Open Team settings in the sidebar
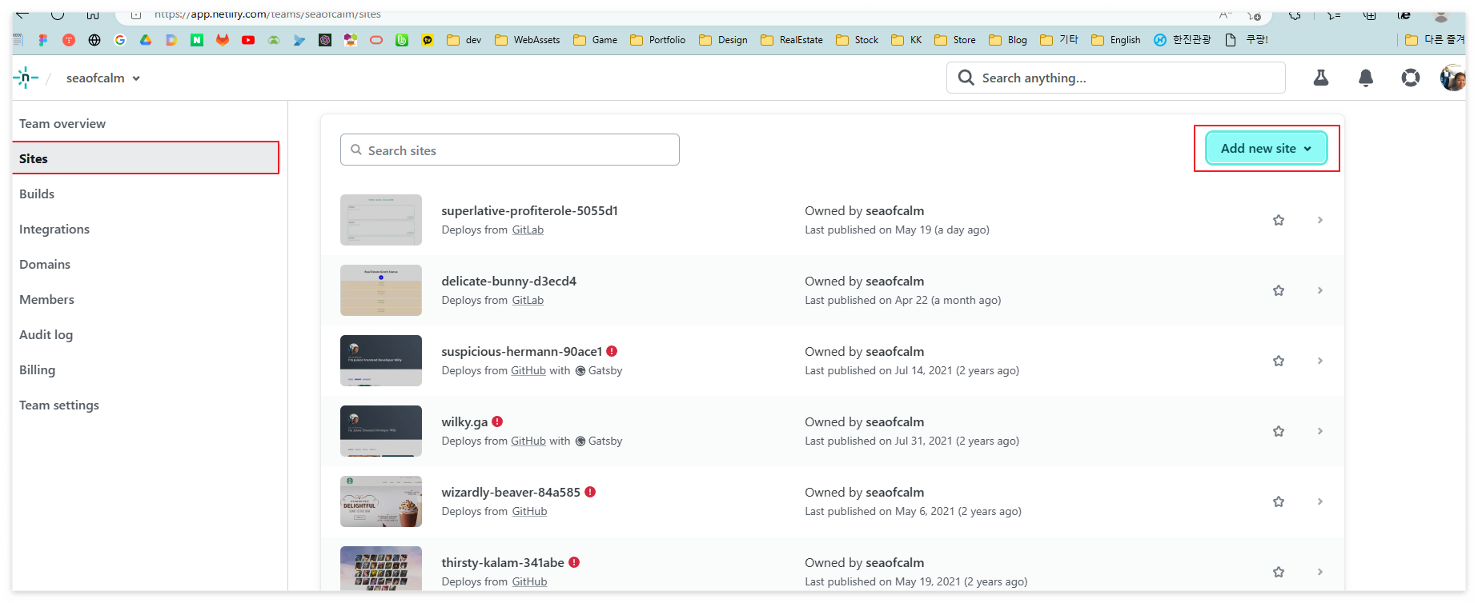1478x603 pixels. tap(59, 405)
